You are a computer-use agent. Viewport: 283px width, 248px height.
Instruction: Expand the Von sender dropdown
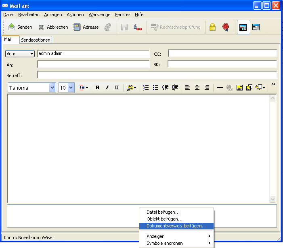coord(20,54)
